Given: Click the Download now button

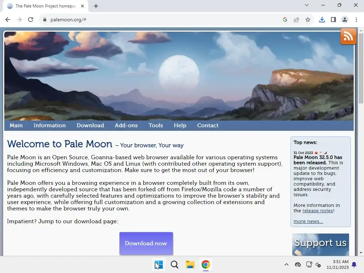Looking at the screenshot, I should (x=146, y=243).
